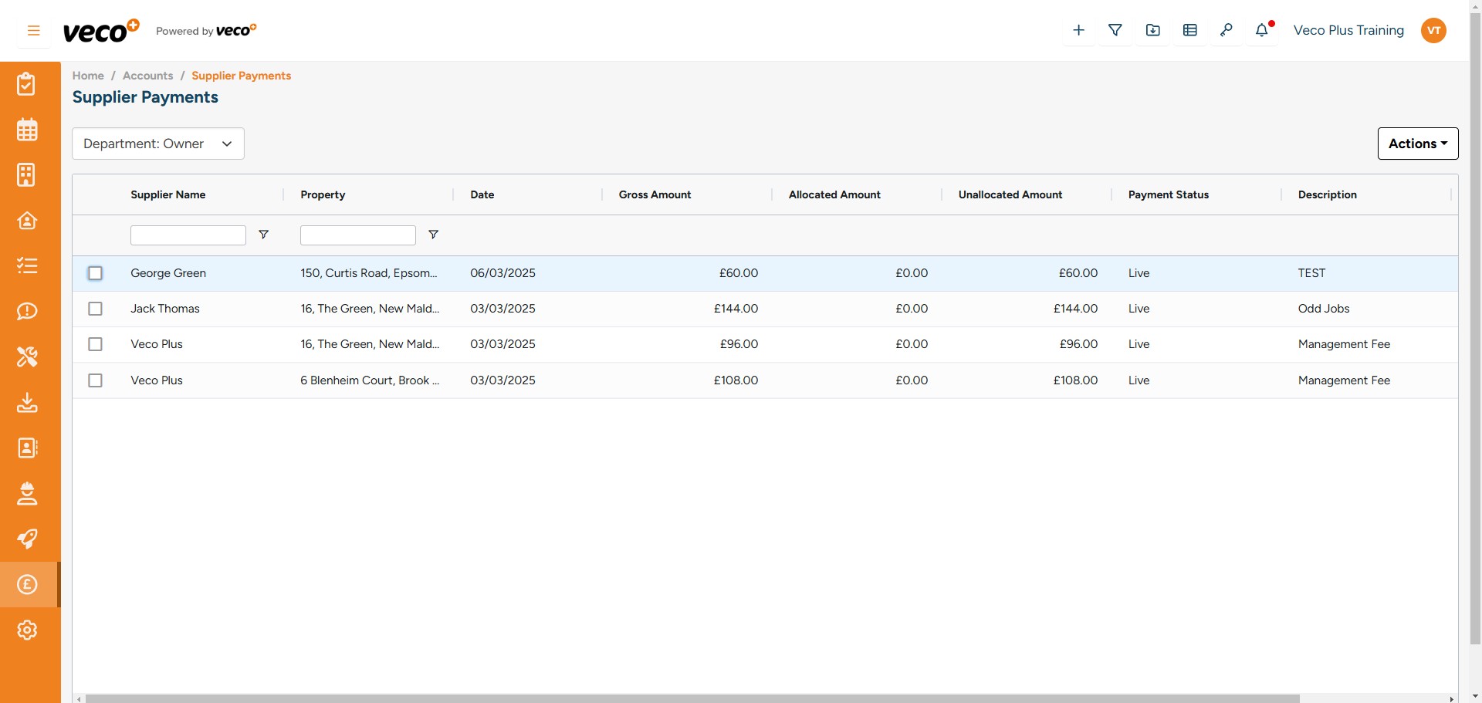This screenshot has width=1482, height=703.
Task: Click the Property filter text field
Action: (x=357, y=235)
